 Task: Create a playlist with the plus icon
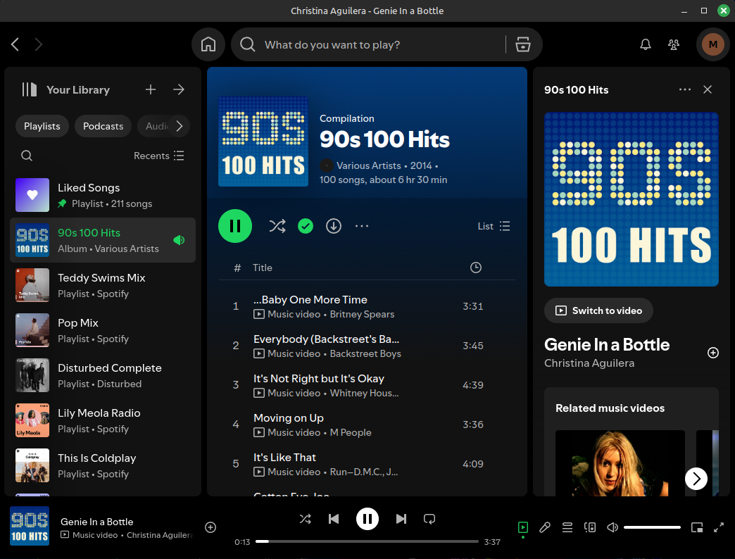coord(151,89)
